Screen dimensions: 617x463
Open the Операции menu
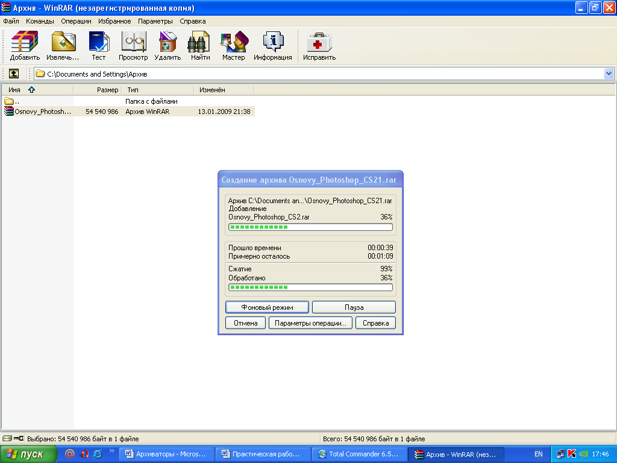(x=76, y=21)
